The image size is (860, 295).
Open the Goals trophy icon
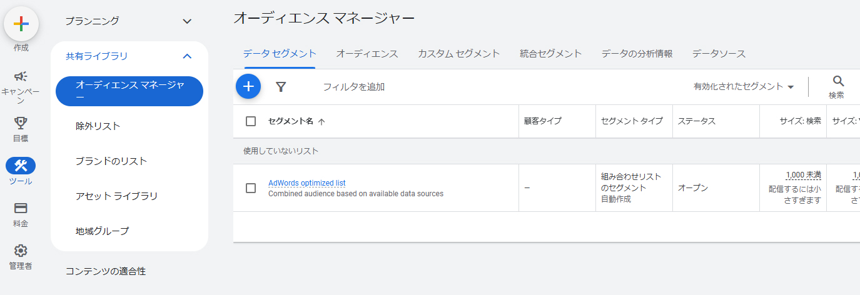click(21, 122)
